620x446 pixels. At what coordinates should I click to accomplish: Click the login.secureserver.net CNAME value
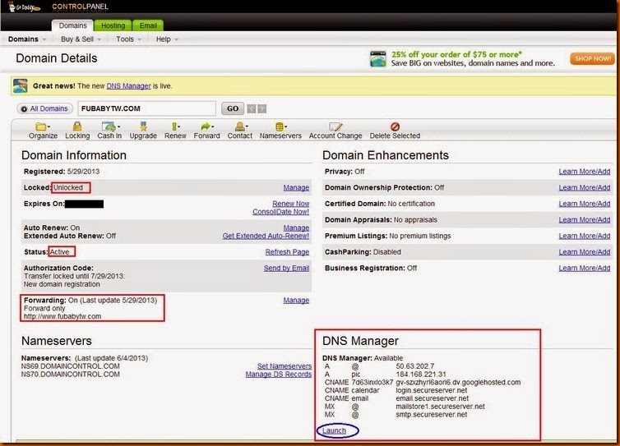coord(432,390)
